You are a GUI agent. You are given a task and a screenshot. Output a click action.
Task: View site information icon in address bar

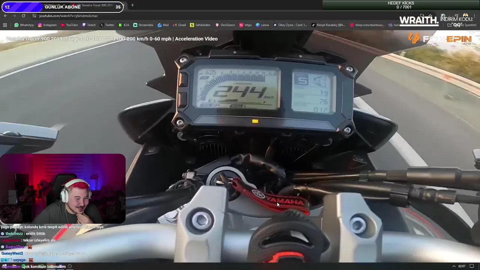point(34,16)
